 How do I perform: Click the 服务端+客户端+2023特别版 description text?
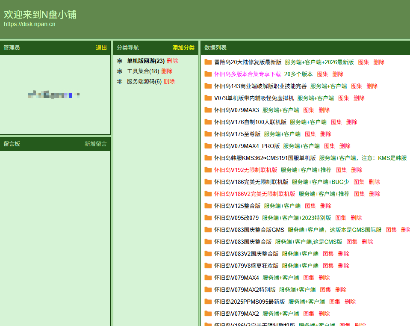pos(297,218)
